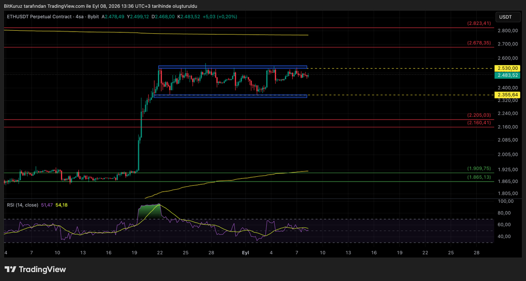Click the 2.800,00 price axis label
Viewport: 526px width, 281px height.
pyautogui.click(x=508, y=31)
